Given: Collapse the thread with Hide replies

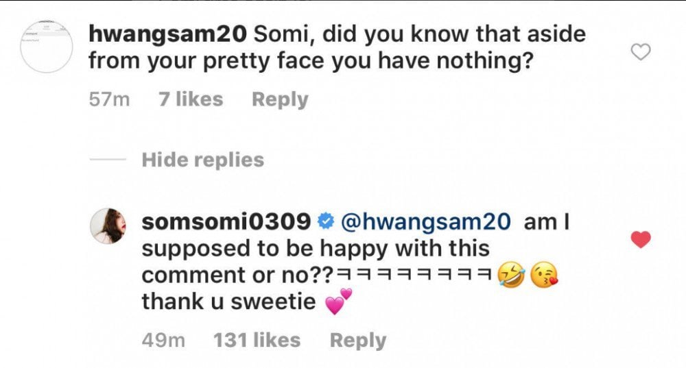Looking at the screenshot, I should (x=202, y=160).
